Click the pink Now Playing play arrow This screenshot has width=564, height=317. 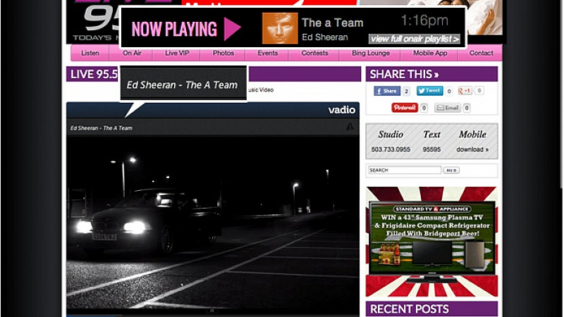[x=233, y=29]
